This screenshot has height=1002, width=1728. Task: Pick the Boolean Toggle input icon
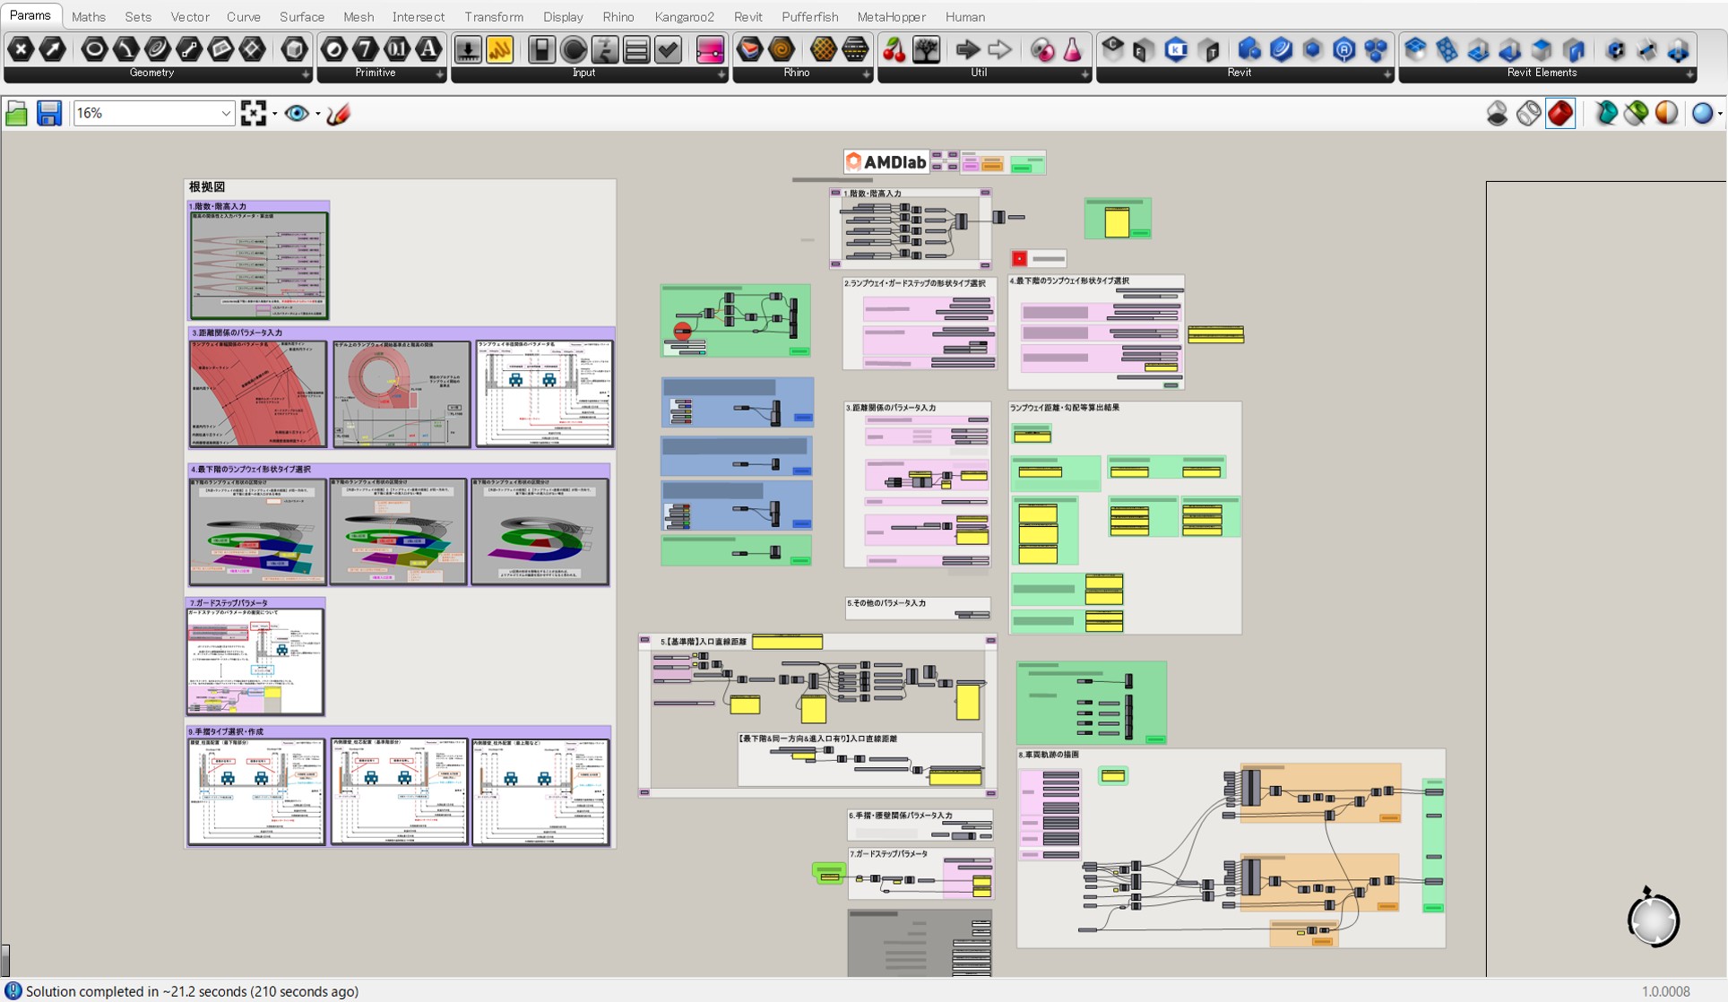tap(541, 49)
